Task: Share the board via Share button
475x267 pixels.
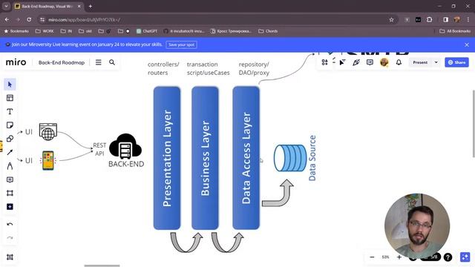Action: (x=456, y=62)
